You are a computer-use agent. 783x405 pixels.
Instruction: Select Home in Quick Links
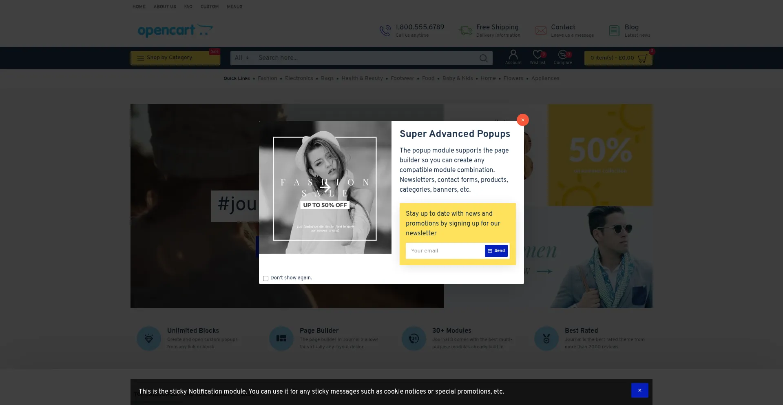click(x=488, y=78)
